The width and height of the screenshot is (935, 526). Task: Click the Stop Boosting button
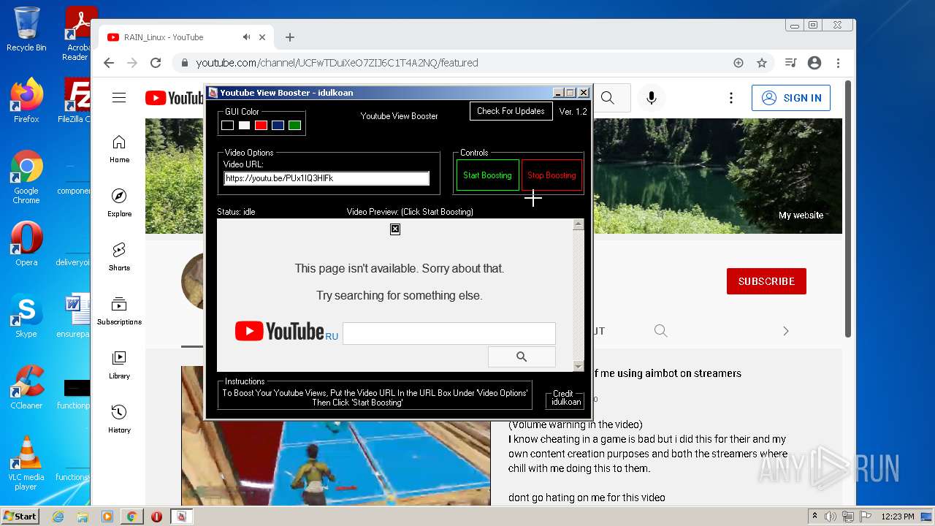tap(552, 175)
